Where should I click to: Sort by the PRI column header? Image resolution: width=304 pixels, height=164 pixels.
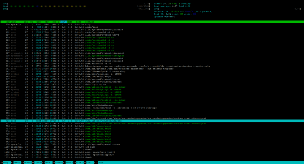point(26,22)
